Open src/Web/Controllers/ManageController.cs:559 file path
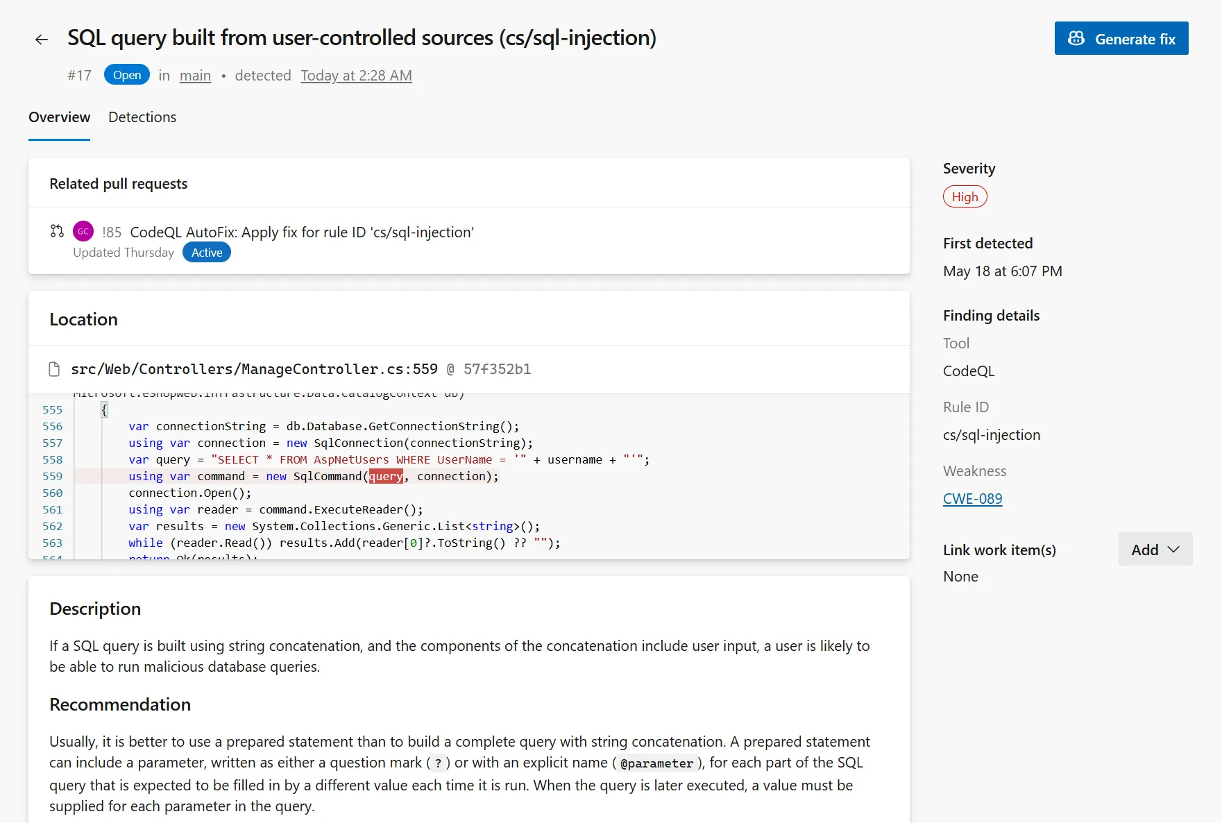The height and width of the screenshot is (823, 1222). pyautogui.click(x=254, y=369)
